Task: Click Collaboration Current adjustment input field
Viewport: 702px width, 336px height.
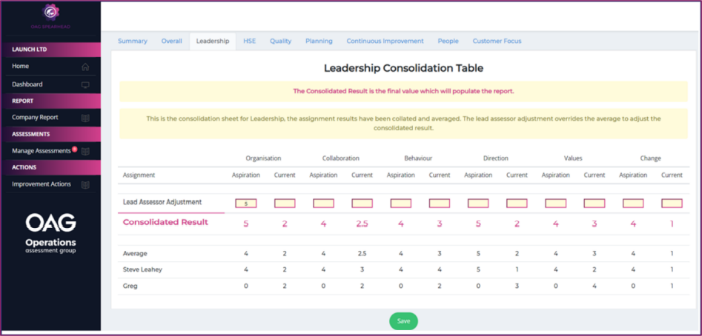Action: (362, 203)
